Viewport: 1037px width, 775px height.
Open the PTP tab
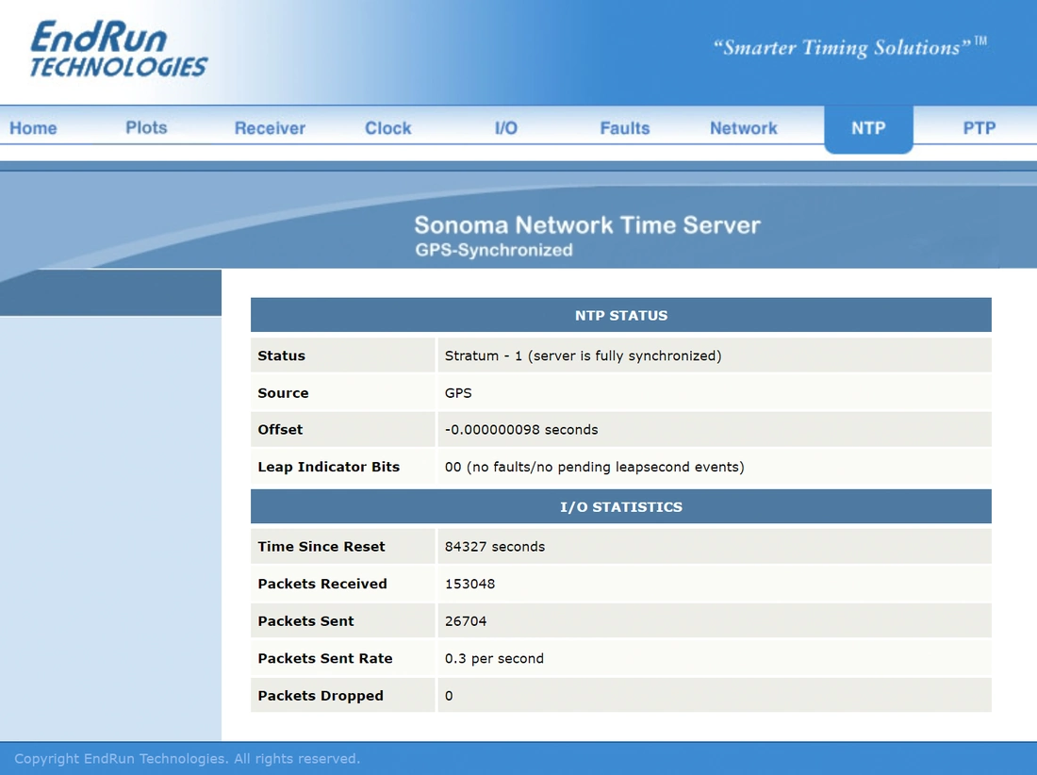point(979,128)
